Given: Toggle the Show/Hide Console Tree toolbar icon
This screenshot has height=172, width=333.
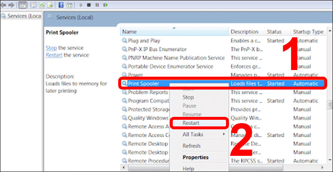Looking at the screenshot, I should (x=22, y=5).
